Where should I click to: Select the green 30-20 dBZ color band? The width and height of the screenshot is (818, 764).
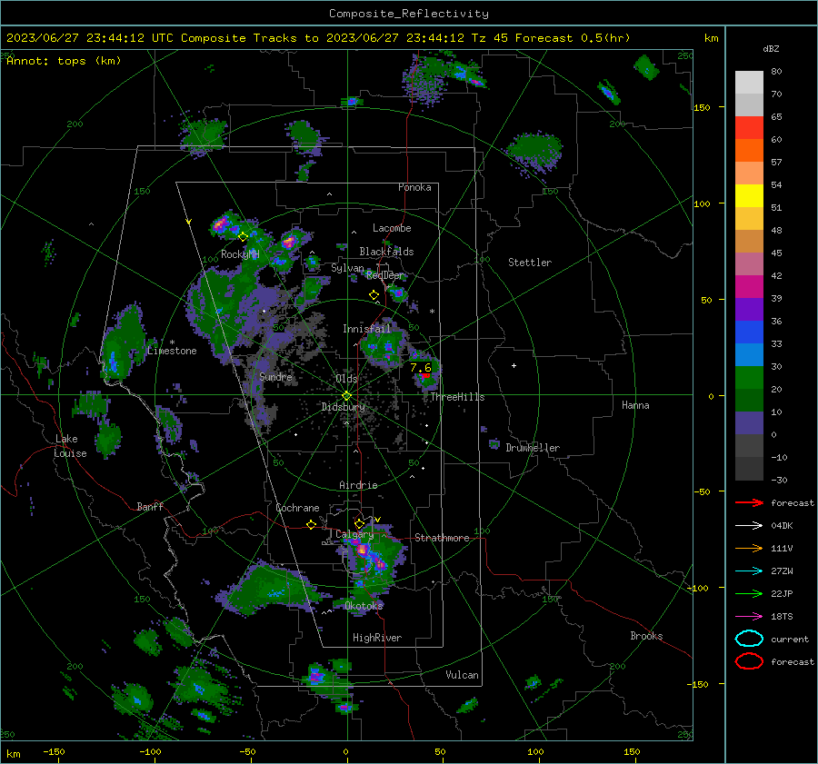point(749,377)
